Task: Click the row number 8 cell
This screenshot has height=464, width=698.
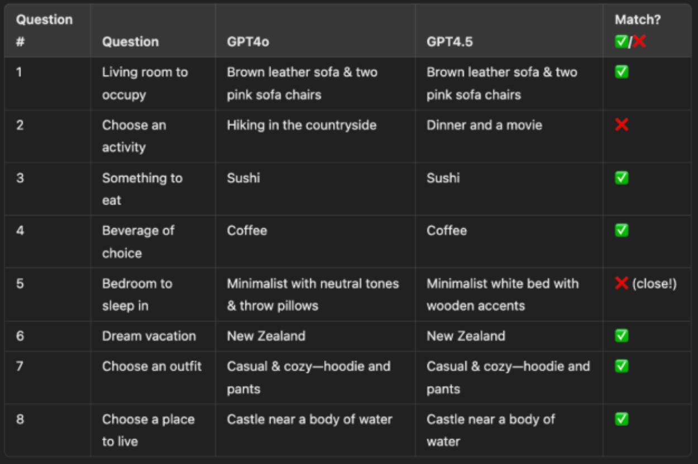Action: [x=20, y=419]
